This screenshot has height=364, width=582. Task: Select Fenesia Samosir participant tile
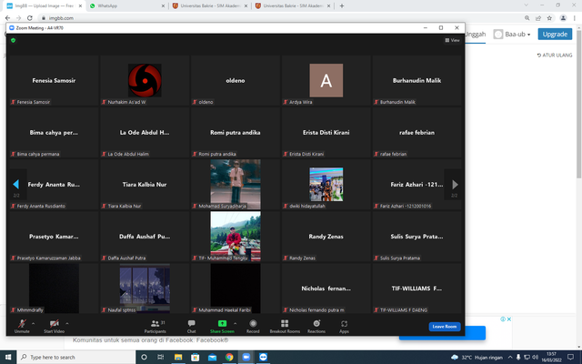(x=54, y=81)
